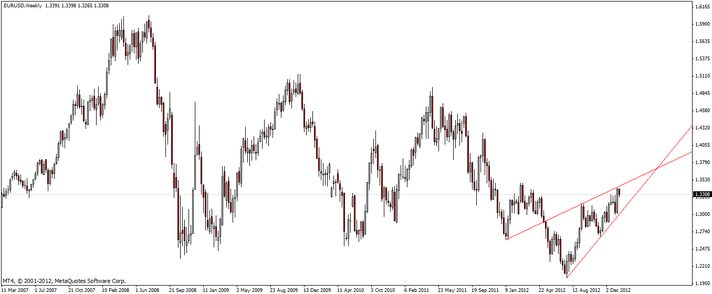Click the 2 Dec 2012 date label
The image size is (712, 294).
coord(619,289)
